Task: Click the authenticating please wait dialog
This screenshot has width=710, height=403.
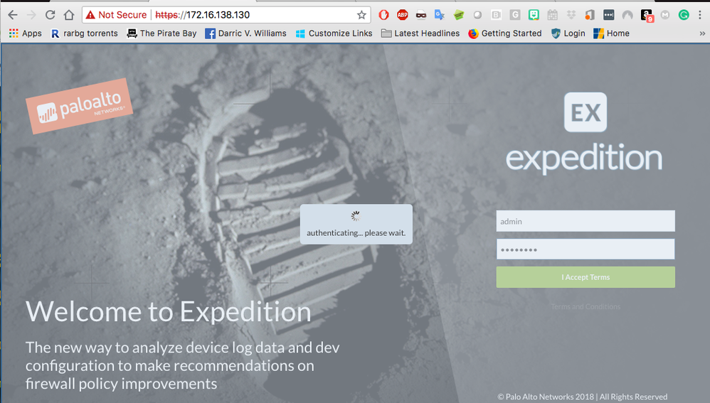Action: (x=356, y=225)
